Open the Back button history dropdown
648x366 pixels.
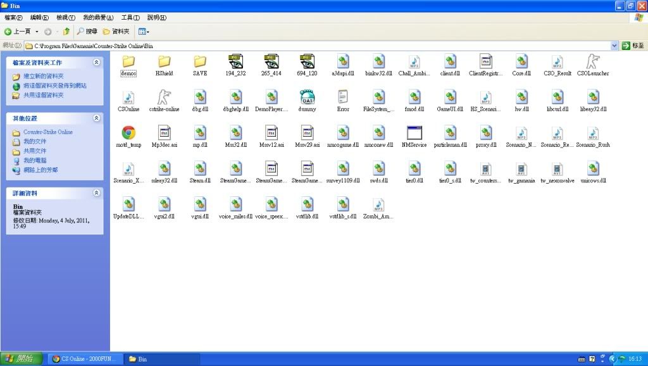pos(37,32)
